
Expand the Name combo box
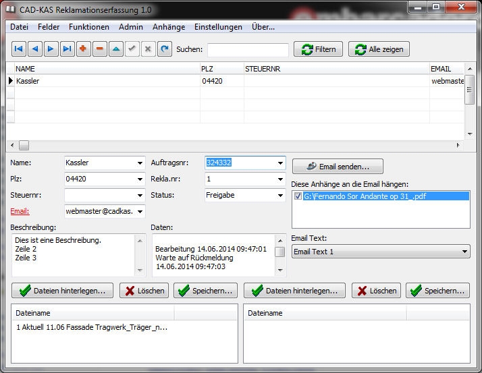point(140,163)
